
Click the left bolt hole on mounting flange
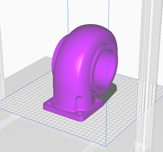coord(49,104)
